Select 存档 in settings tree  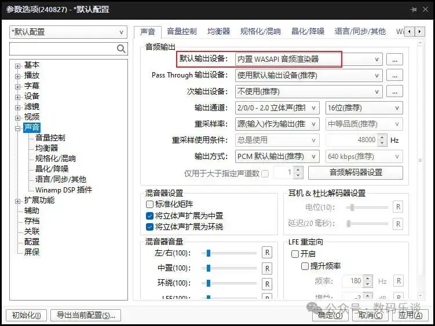point(32,221)
